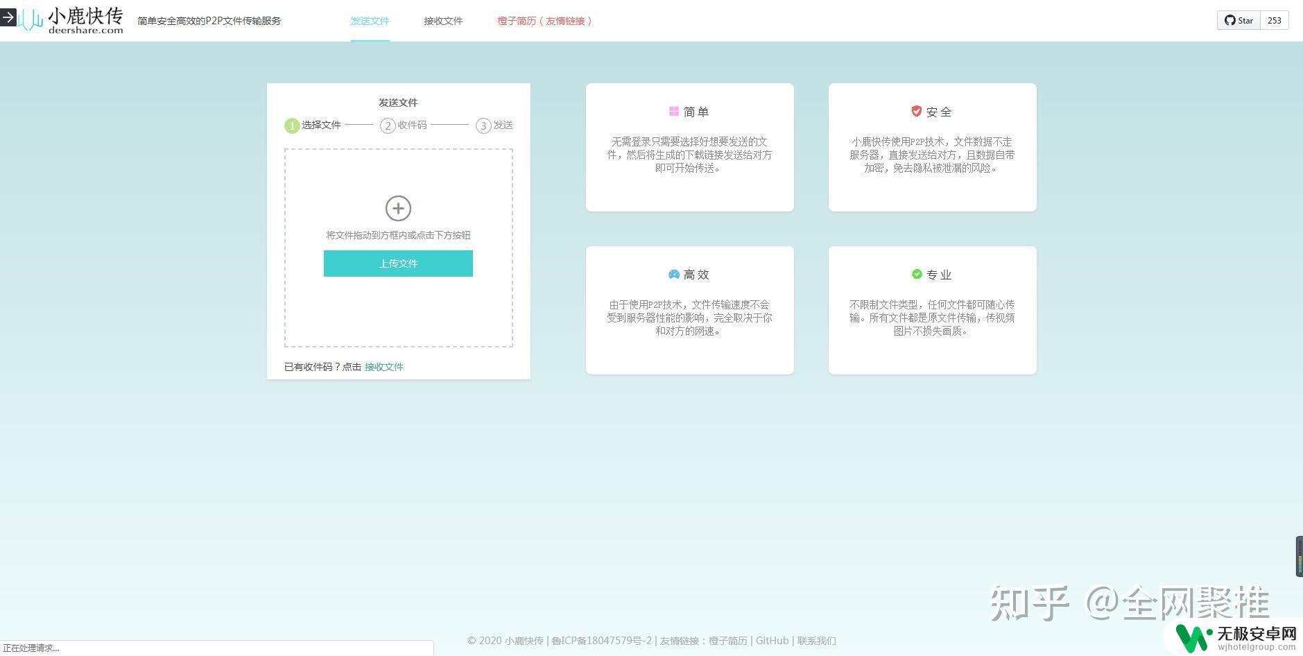Screen dimensions: 1303x656
Task: Click the step 1 选择文件 circle
Action: (x=292, y=126)
